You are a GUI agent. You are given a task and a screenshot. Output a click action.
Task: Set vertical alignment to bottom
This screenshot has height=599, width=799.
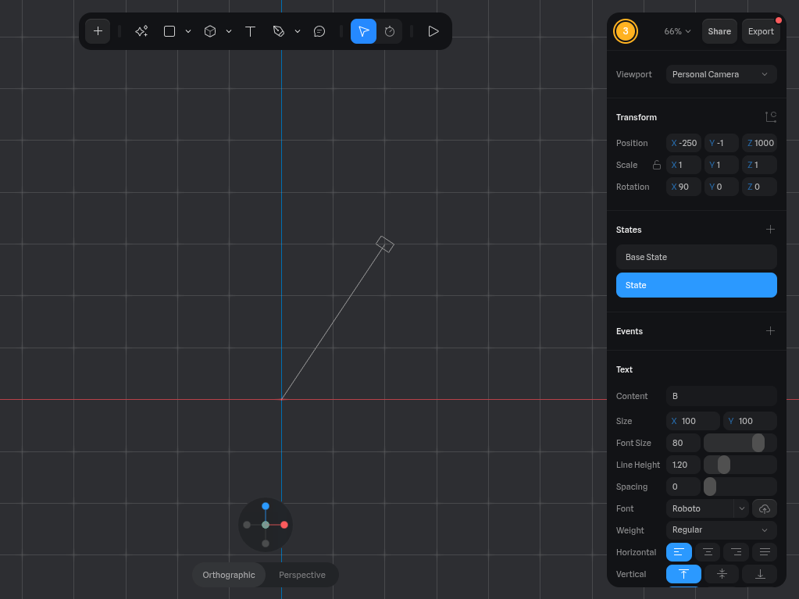759,574
